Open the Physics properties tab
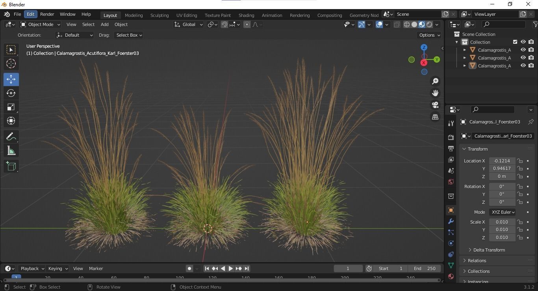This screenshot has width=538, height=291. pyautogui.click(x=451, y=243)
